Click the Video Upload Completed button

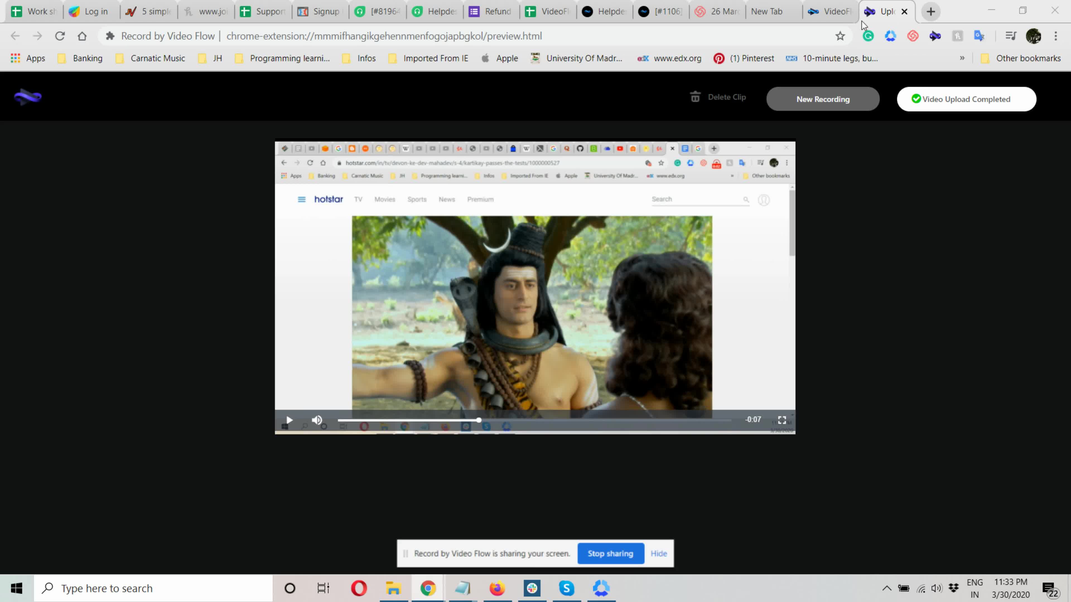tap(966, 99)
